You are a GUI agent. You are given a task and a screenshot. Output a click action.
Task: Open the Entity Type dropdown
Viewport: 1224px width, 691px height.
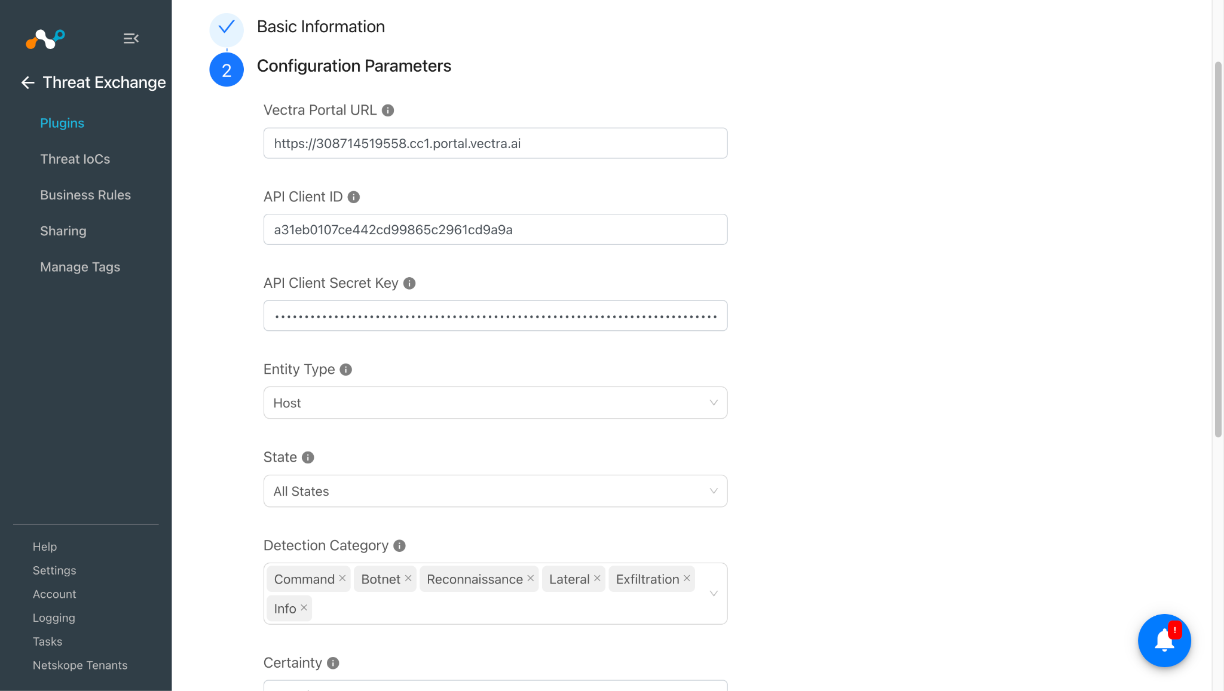(495, 403)
